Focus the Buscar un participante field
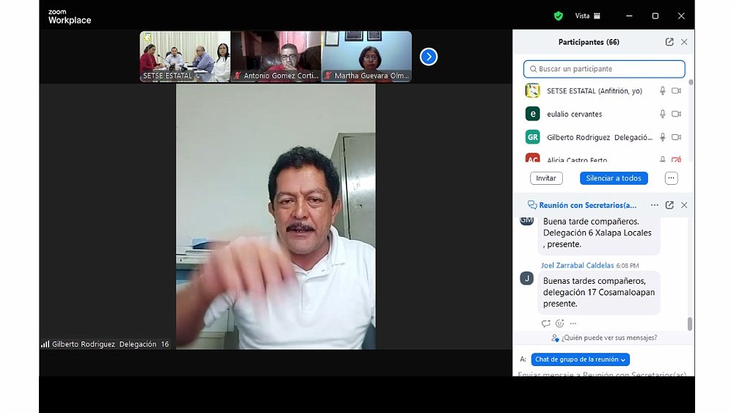 [604, 69]
